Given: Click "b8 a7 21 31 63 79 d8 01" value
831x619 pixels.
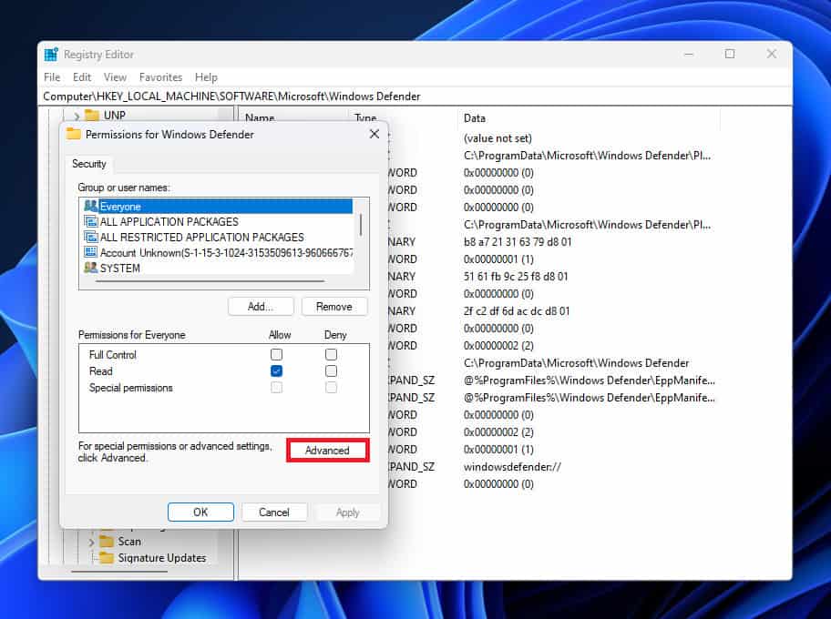Looking at the screenshot, I should pos(518,241).
